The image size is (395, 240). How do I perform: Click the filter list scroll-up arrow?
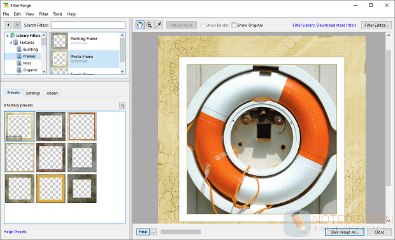122,35
